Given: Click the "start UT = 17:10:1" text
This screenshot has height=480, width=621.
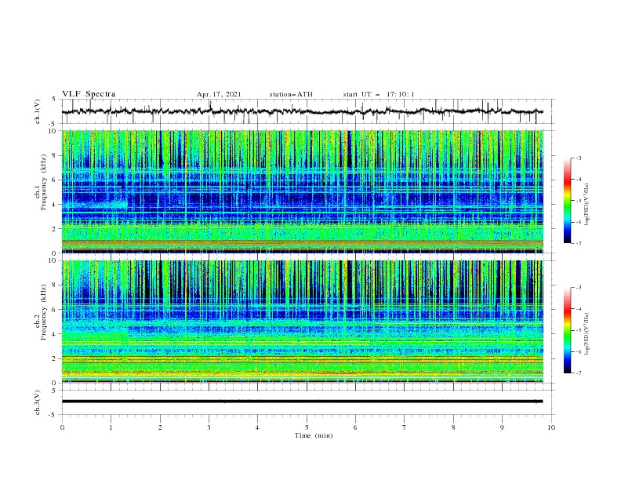Looking at the screenshot, I should (x=379, y=94).
